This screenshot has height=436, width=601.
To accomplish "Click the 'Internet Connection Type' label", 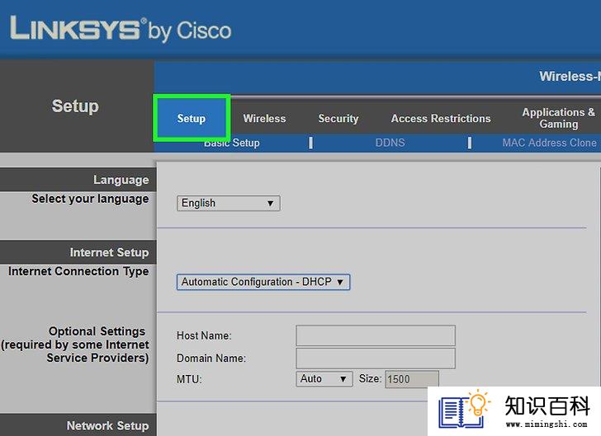I will [78, 271].
